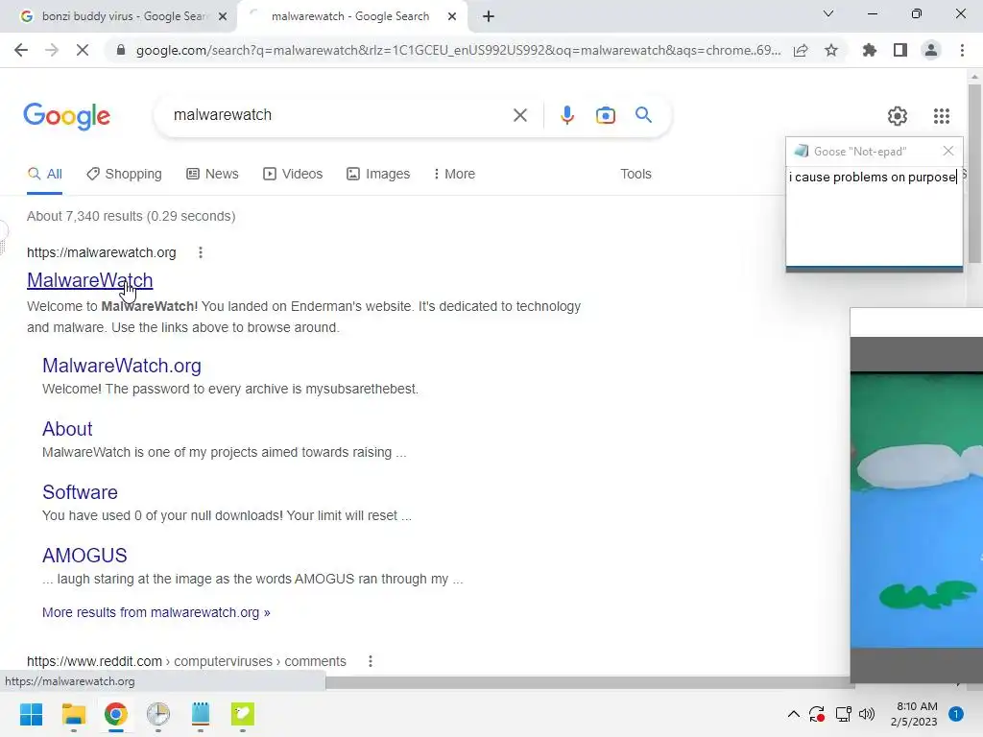Open the volume control tray icon
Viewport: 983px width, 737px height.
pyautogui.click(x=867, y=714)
